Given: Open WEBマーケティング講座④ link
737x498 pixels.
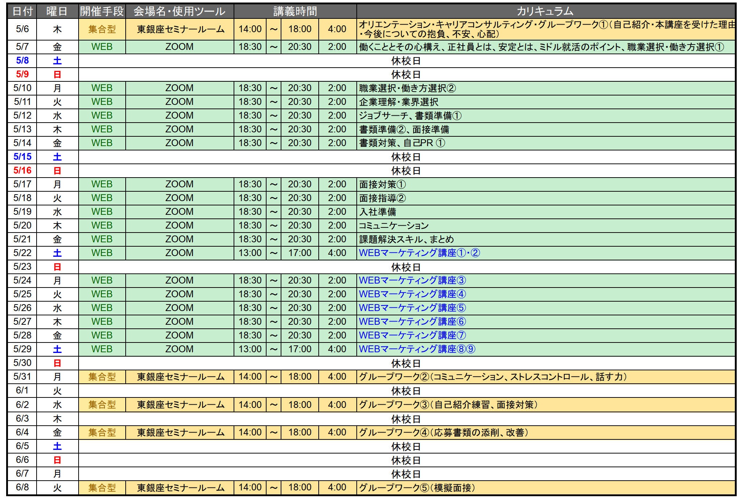Looking at the screenshot, I should point(413,294).
